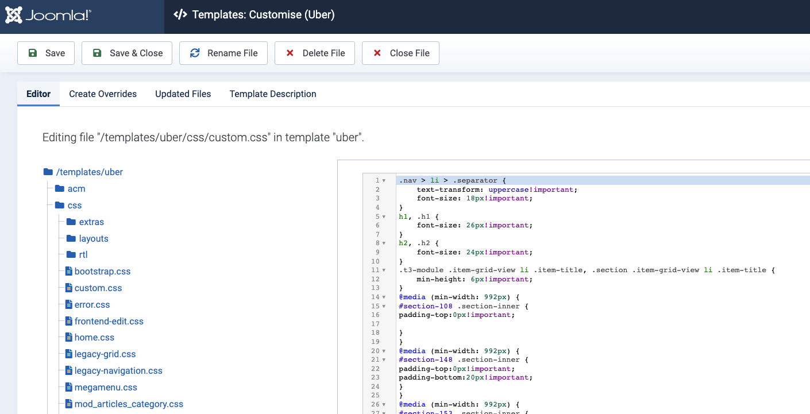The width and height of the screenshot is (810, 414).
Task: Open the Updated Files tab
Action: tap(183, 94)
